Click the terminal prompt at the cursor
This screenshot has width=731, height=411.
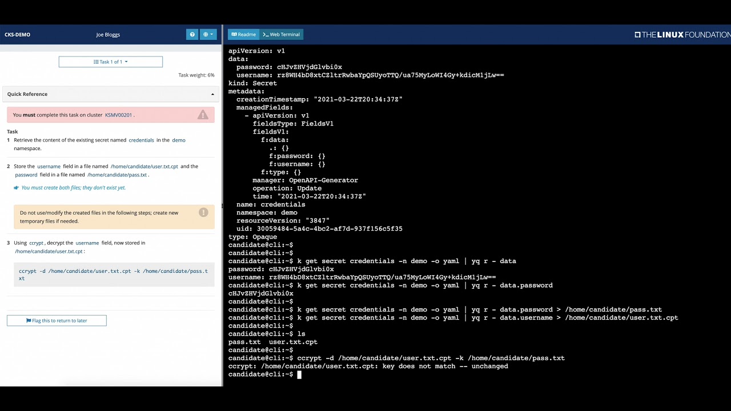click(299, 374)
